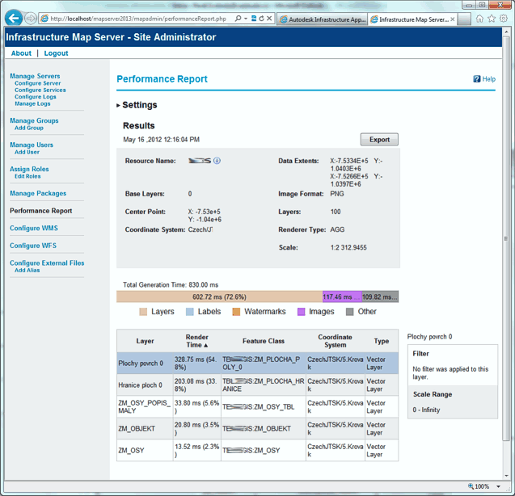Open Favorites with the star icon
Screen dimensions: 515x496
click(x=492, y=19)
